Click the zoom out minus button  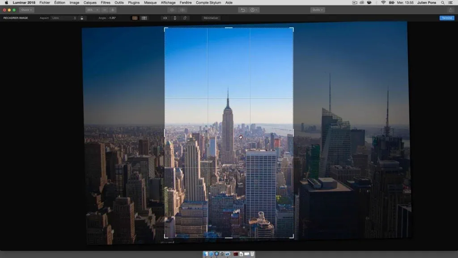pyautogui.click(x=105, y=10)
